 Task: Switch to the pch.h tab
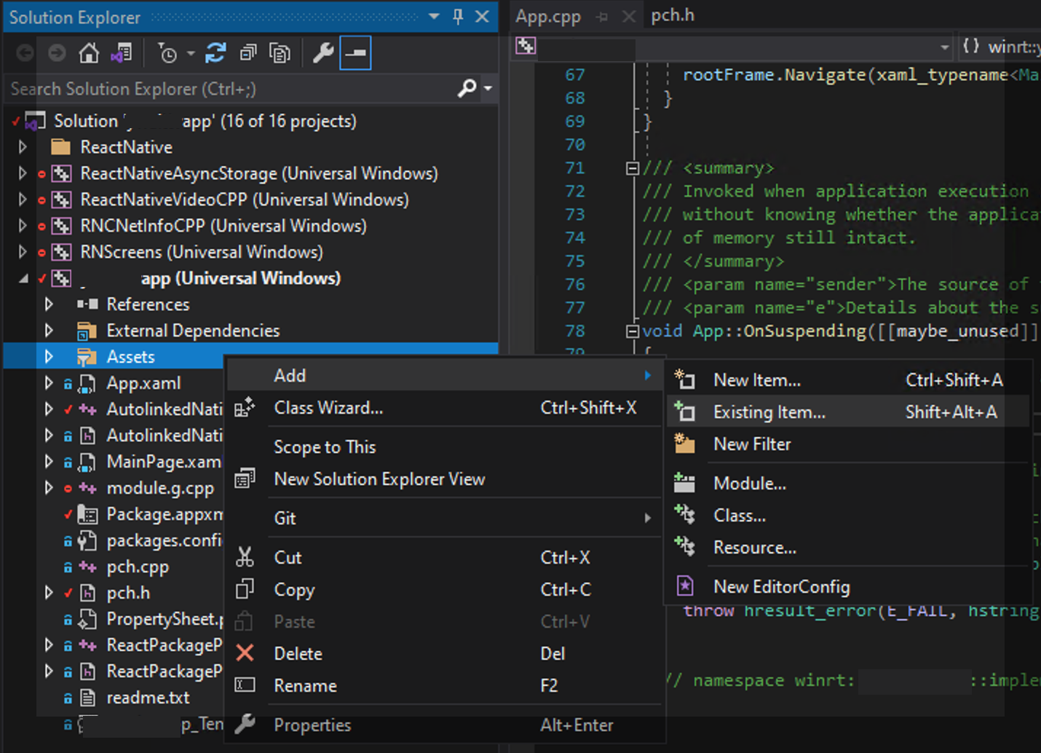click(672, 15)
